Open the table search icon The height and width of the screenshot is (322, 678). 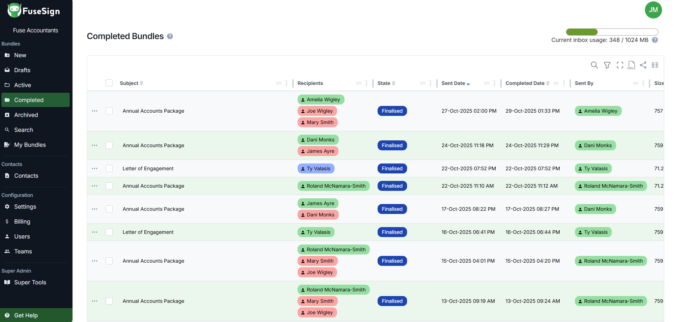click(x=594, y=65)
